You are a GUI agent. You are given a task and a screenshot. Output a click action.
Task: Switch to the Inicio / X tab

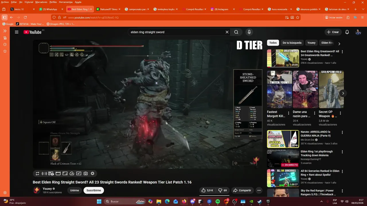click(22, 9)
